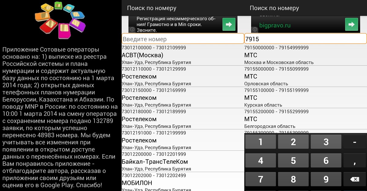This screenshot has height=191, width=367.
Task: Open the Орловская область region line
Action: 266,84
